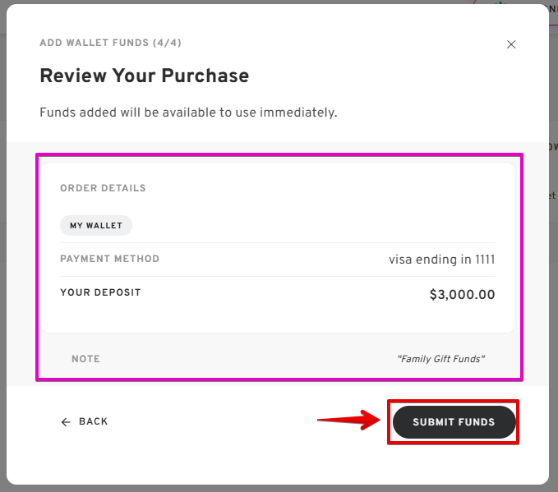Image resolution: width=558 pixels, height=492 pixels.
Task: Click the divider line under Payment Method row
Action: [277, 276]
